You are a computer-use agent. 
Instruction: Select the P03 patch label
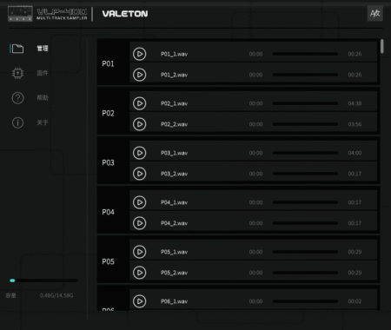(x=108, y=163)
